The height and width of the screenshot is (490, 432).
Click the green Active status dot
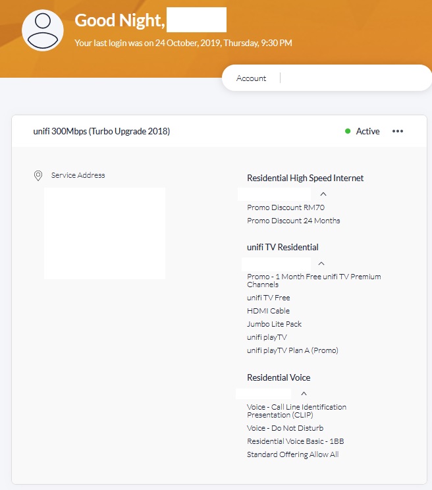coord(348,131)
